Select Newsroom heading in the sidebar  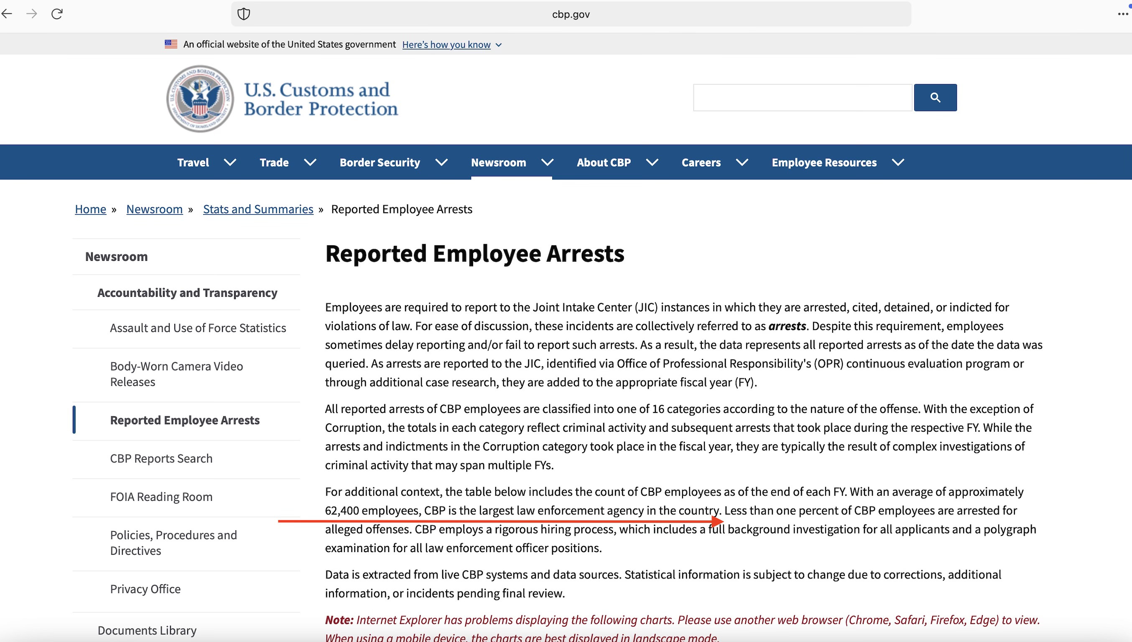117,257
